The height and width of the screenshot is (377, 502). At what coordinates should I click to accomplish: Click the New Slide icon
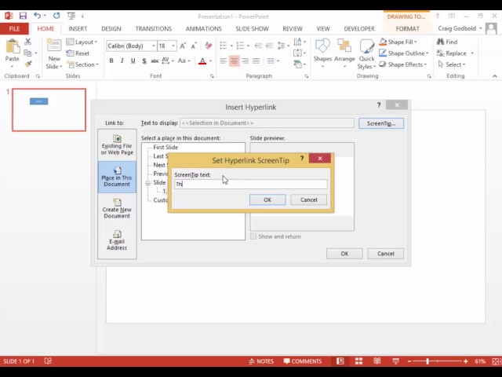pos(54,46)
